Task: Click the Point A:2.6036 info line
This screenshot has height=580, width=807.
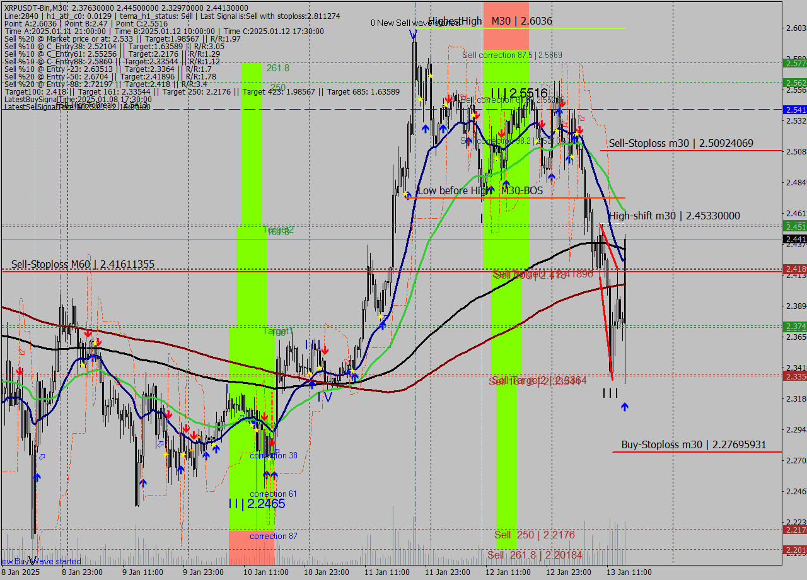Action: (86, 23)
